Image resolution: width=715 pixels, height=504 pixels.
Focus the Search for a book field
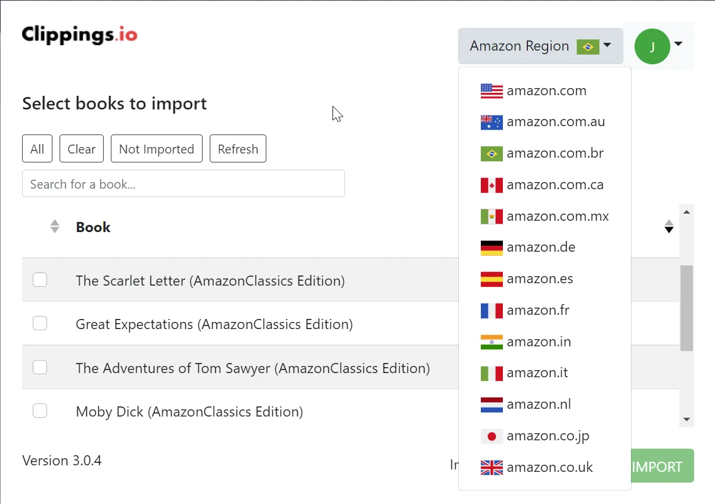[184, 184]
